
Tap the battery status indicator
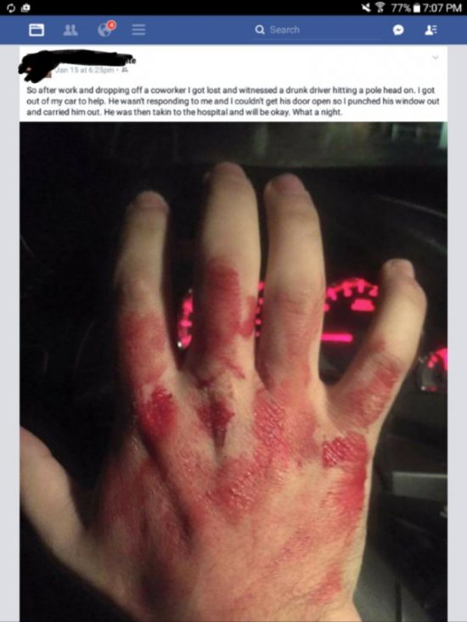point(417,8)
